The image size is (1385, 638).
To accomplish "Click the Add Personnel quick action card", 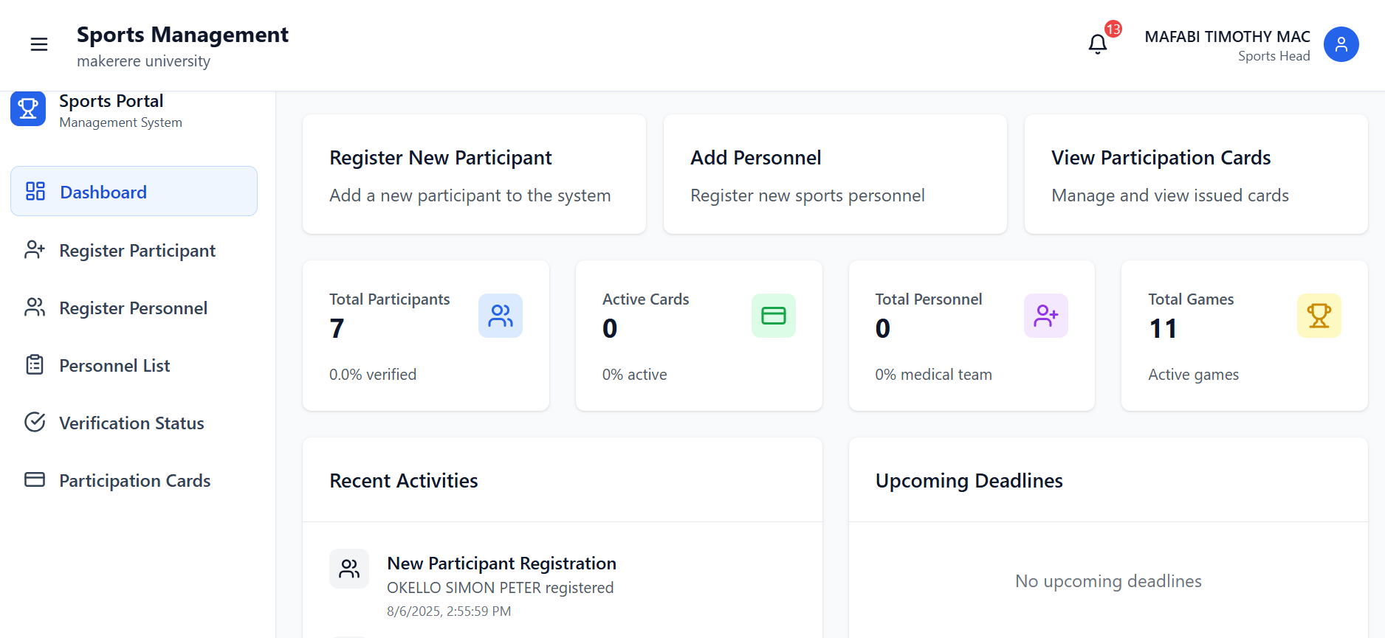I will [x=835, y=174].
